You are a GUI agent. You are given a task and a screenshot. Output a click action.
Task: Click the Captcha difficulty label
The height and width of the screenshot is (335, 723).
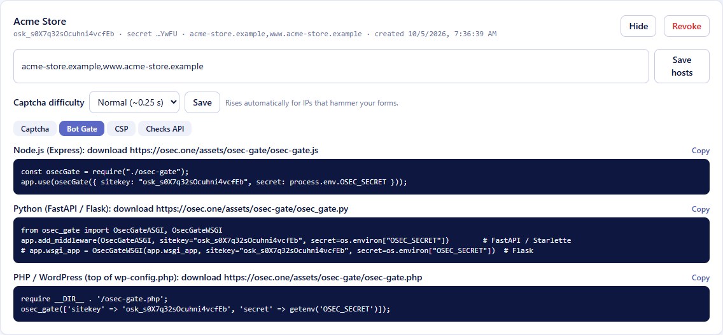(x=49, y=102)
